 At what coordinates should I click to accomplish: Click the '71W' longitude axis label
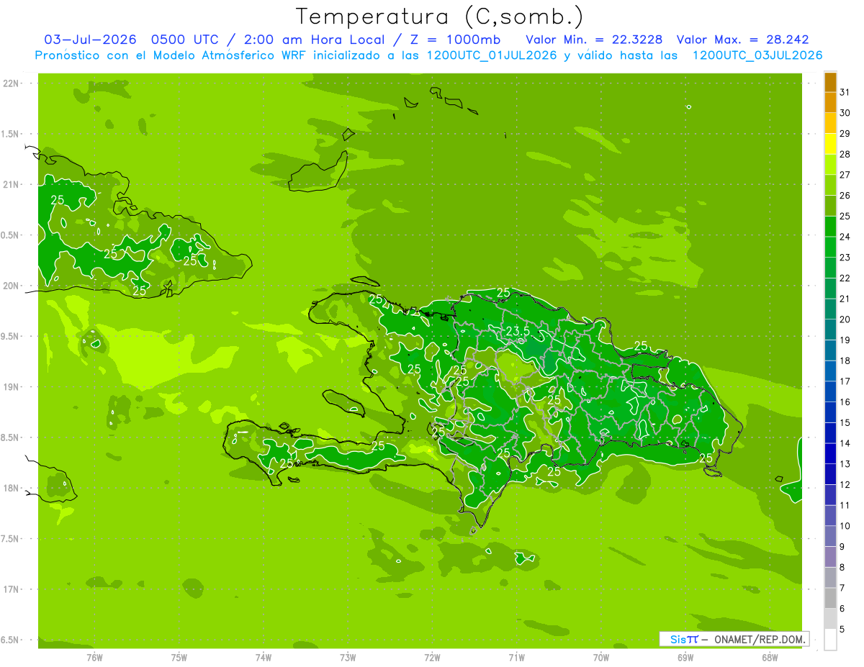point(516,658)
